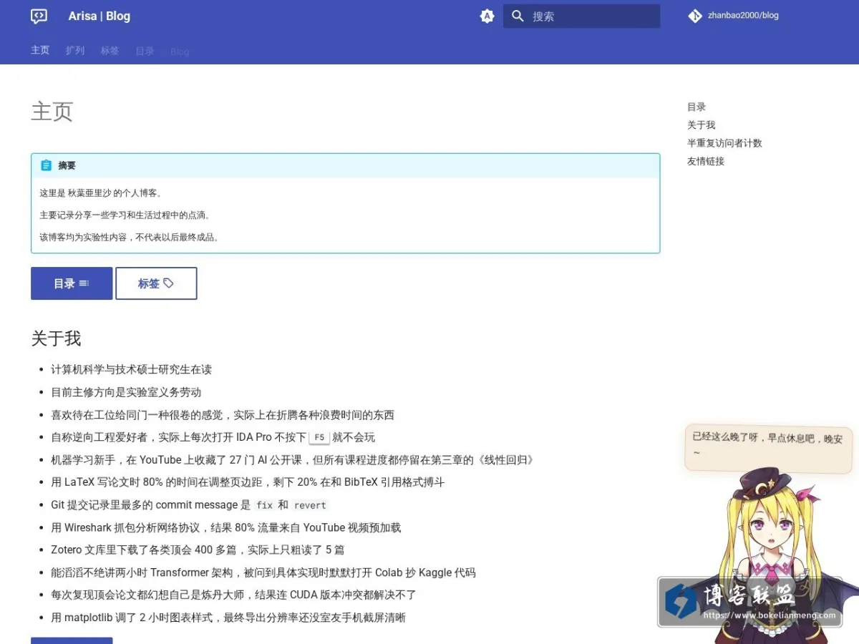Jump to 目录 in right table of contents

point(697,107)
